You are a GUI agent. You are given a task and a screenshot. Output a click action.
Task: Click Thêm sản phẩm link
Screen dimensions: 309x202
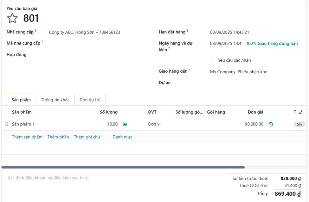(x=27, y=137)
